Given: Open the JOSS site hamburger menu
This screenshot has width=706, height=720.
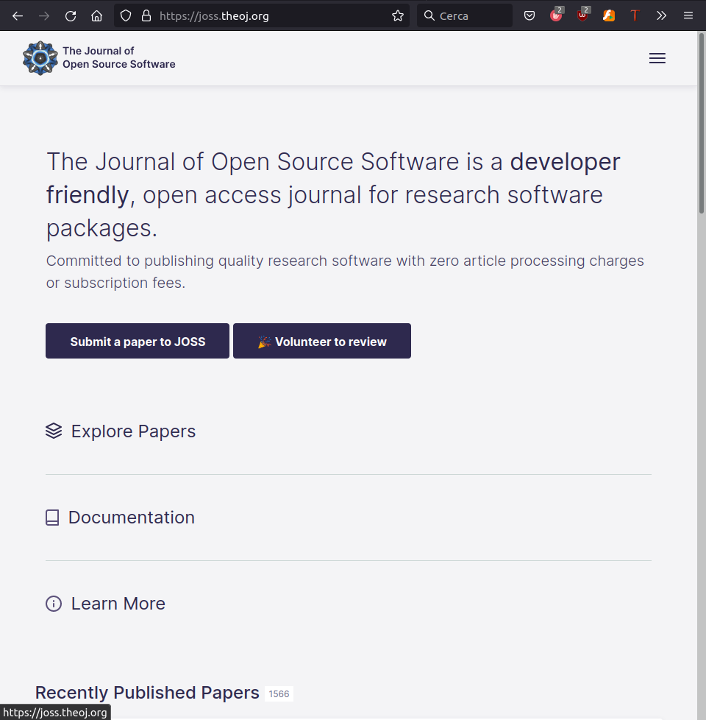Looking at the screenshot, I should coord(657,58).
